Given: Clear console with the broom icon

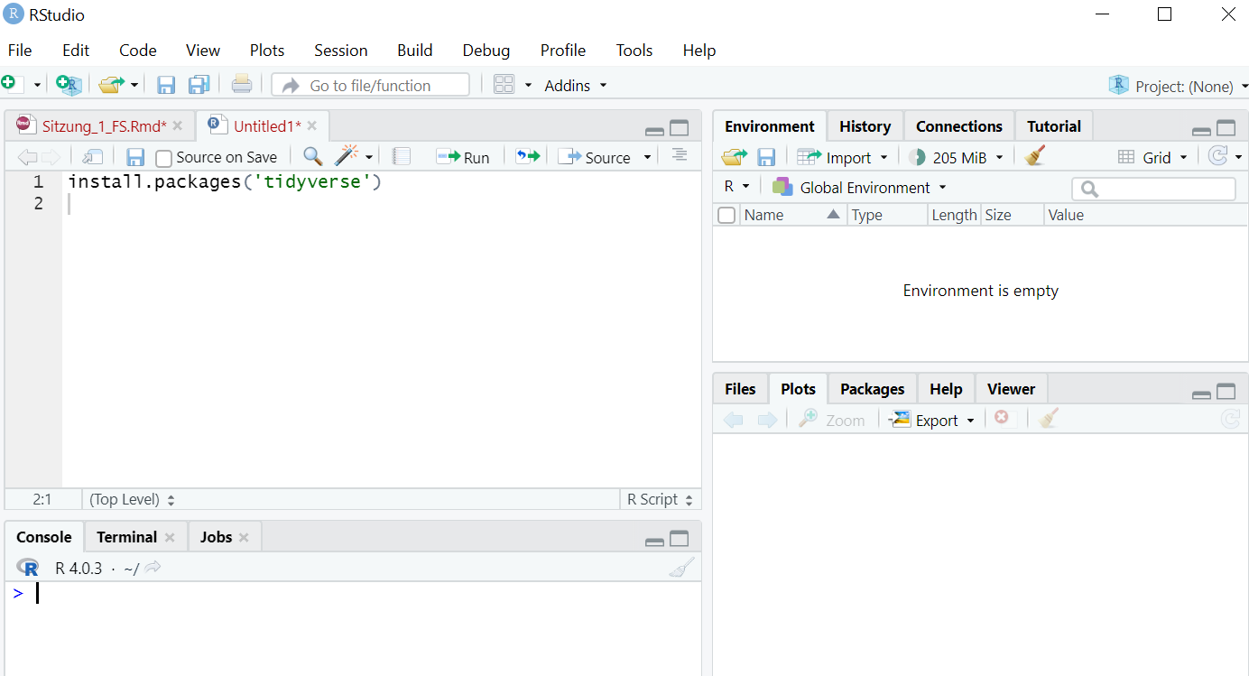Looking at the screenshot, I should coord(681,568).
